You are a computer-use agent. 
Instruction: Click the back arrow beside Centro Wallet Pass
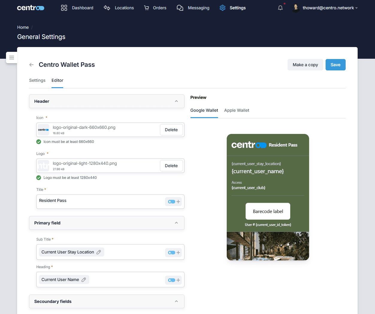31,65
